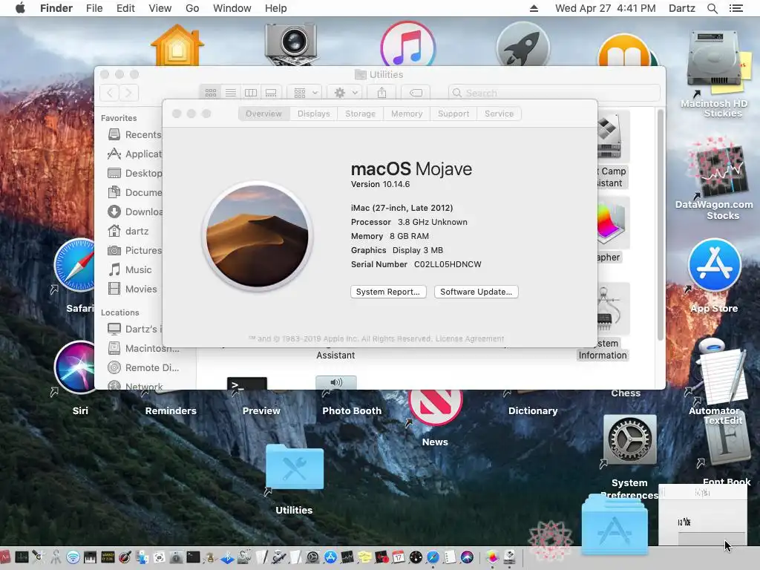This screenshot has width=760, height=570.
Task: Select Applications in the Finder sidebar
Action: coord(134,154)
